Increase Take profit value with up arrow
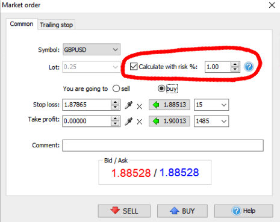The image size is (280, 222). point(115,119)
